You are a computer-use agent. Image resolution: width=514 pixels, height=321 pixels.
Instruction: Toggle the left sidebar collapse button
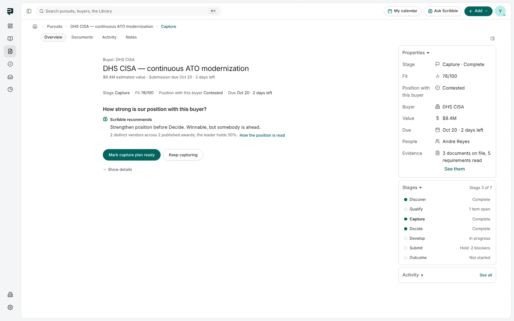point(29,11)
